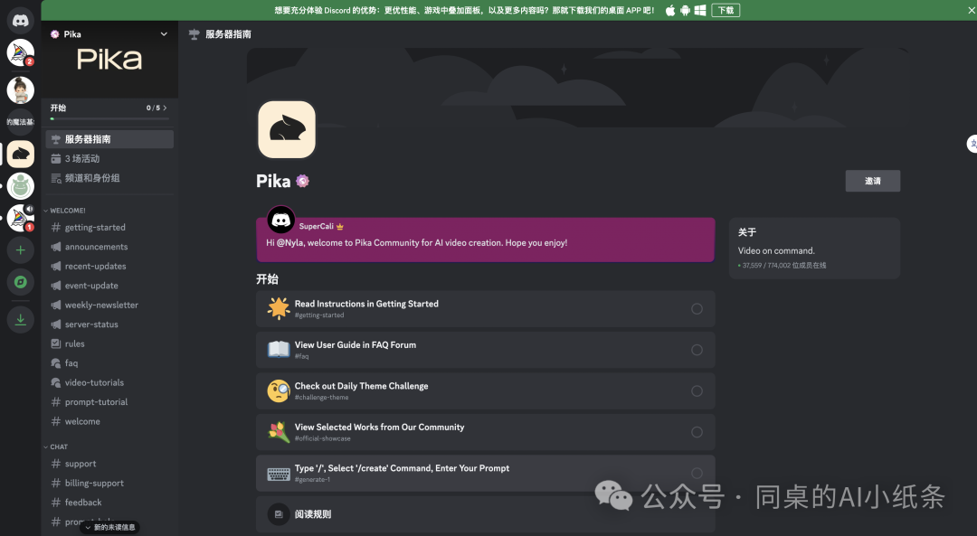Image resolution: width=977 pixels, height=536 pixels.
Task: Open SuperCali's Discord avatar
Action: (x=281, y=220)
